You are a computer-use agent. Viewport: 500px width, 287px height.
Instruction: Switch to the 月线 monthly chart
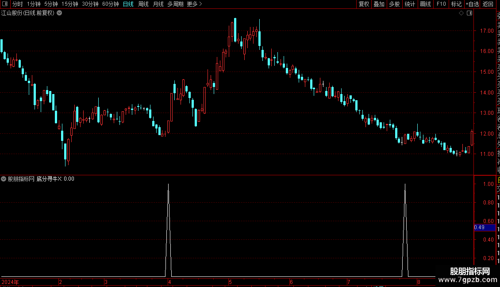tap(158, 4)
